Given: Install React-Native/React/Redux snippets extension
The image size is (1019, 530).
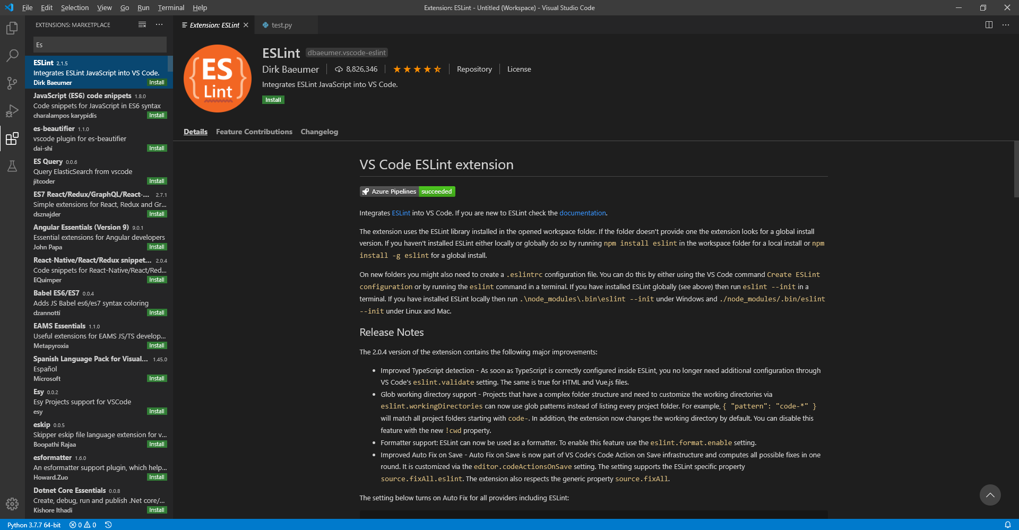Looking at the screenshot, I should 157,280.
